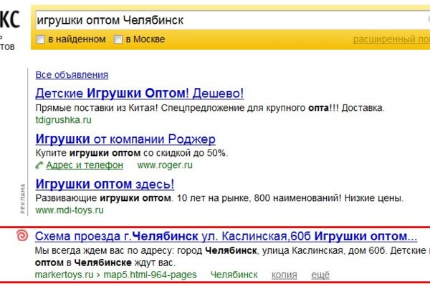Click the Yandex logo in the header
Viewport: 430px width, 286px height.
tap(10, 19)
